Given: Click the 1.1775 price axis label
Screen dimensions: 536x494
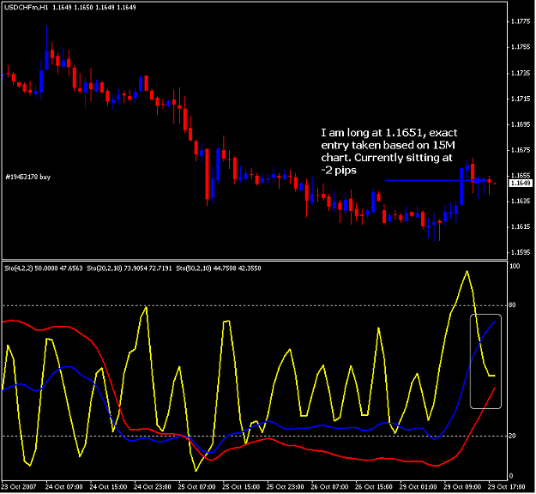Looking at the screenshot, I should [x=521, y=21].
